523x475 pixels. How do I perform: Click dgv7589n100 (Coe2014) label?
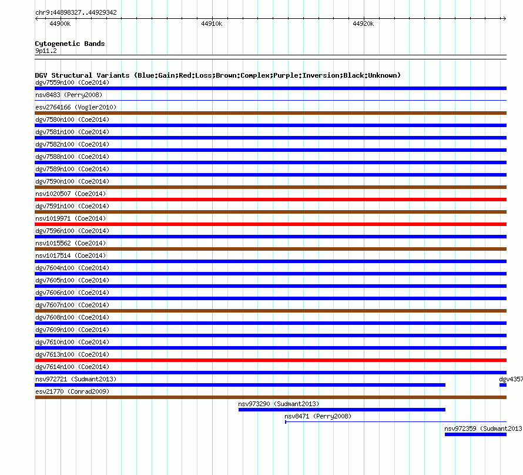click(x=72, y=169)
